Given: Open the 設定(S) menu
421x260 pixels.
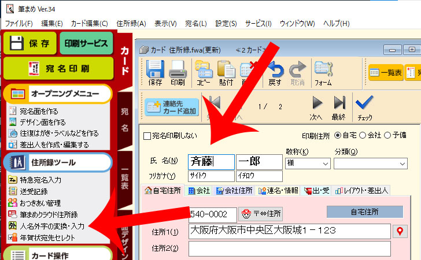Looking at the screenshot, I should pos(226,24).
